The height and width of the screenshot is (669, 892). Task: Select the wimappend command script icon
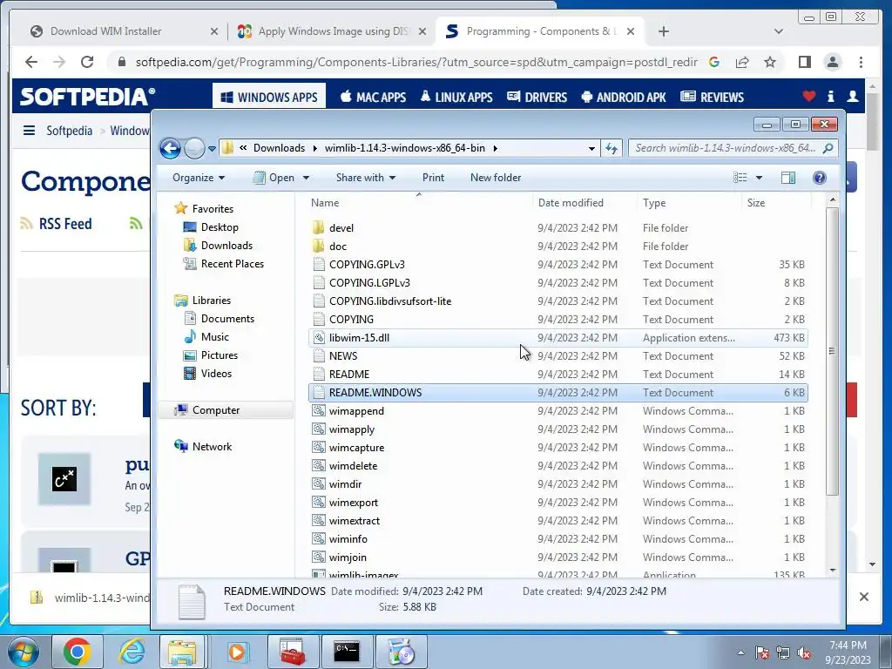(319, 411)
